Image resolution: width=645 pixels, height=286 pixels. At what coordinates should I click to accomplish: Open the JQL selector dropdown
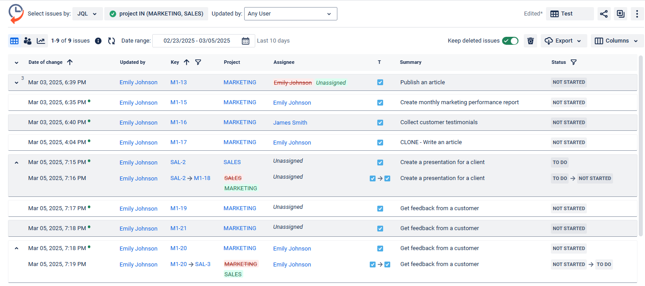point(87,14)
